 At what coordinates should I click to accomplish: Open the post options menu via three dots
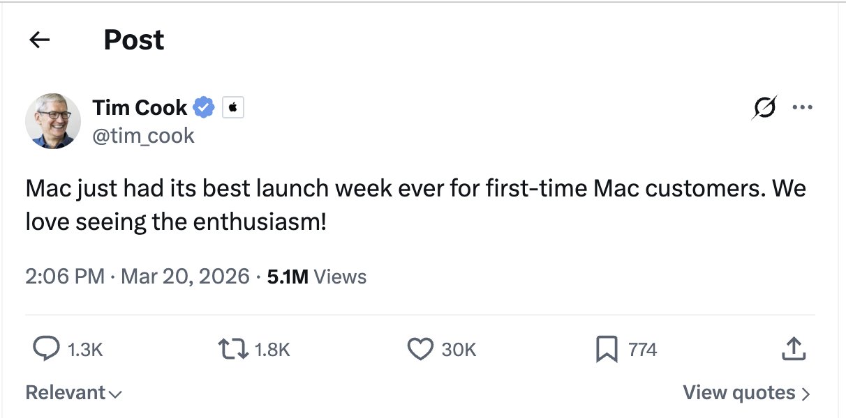(x=803, y=107)
